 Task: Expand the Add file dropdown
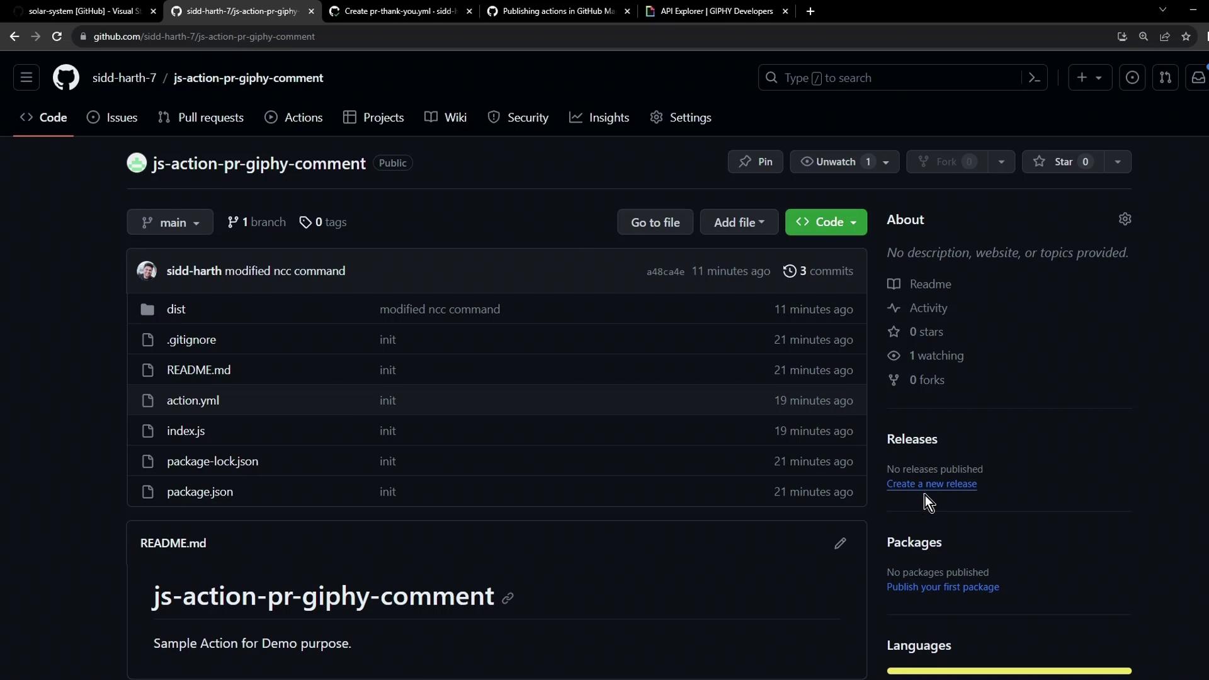(739, 222)
